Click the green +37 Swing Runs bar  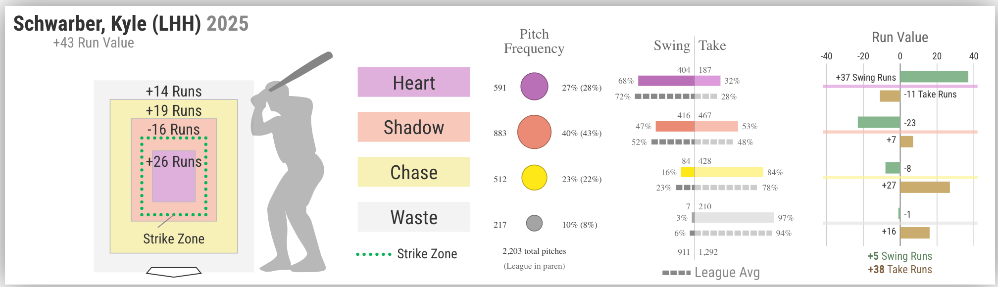(934, 77)
